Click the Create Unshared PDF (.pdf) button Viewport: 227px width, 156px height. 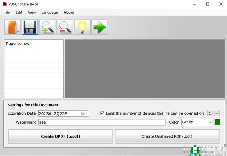(x=167, y=136)
